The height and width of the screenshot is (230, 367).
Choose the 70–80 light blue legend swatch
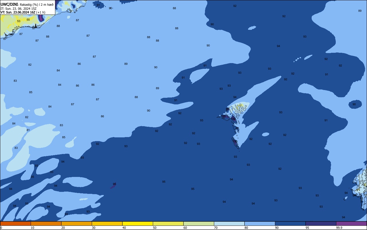point(229,223)
